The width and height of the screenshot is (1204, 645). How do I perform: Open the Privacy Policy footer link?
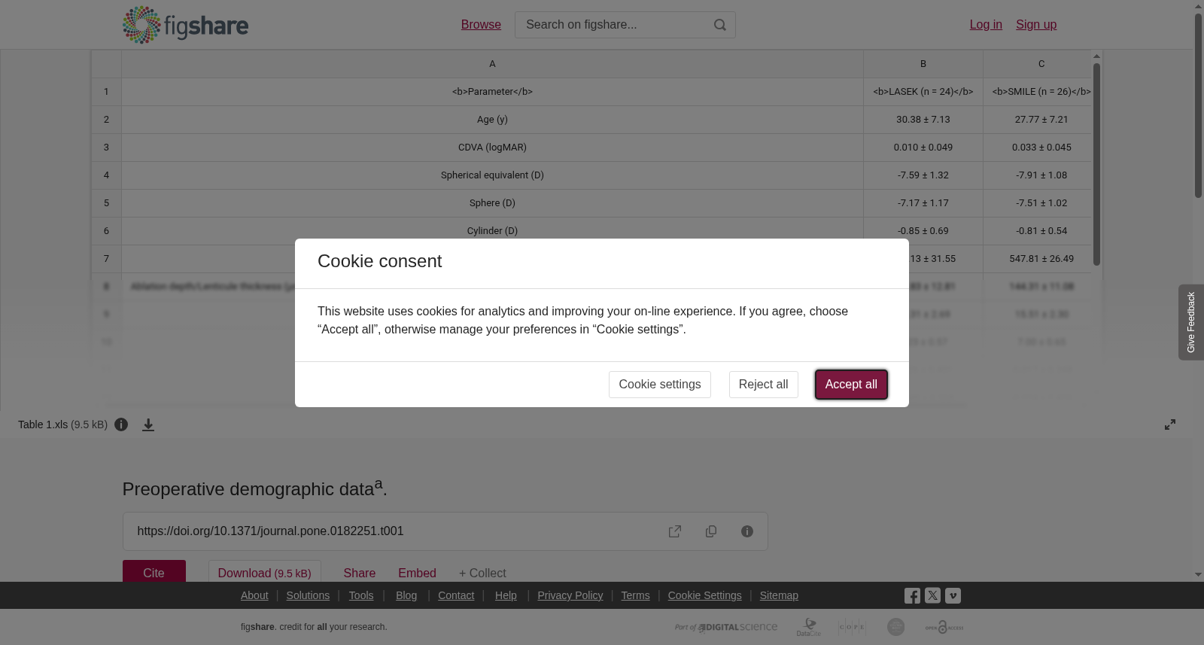coord(570,595)
